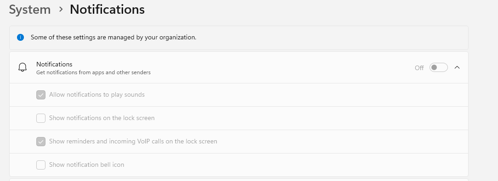The image size is (498, 181).
Task: Click the Get notifications from apps subtitle
Action: tap(93, 72)
